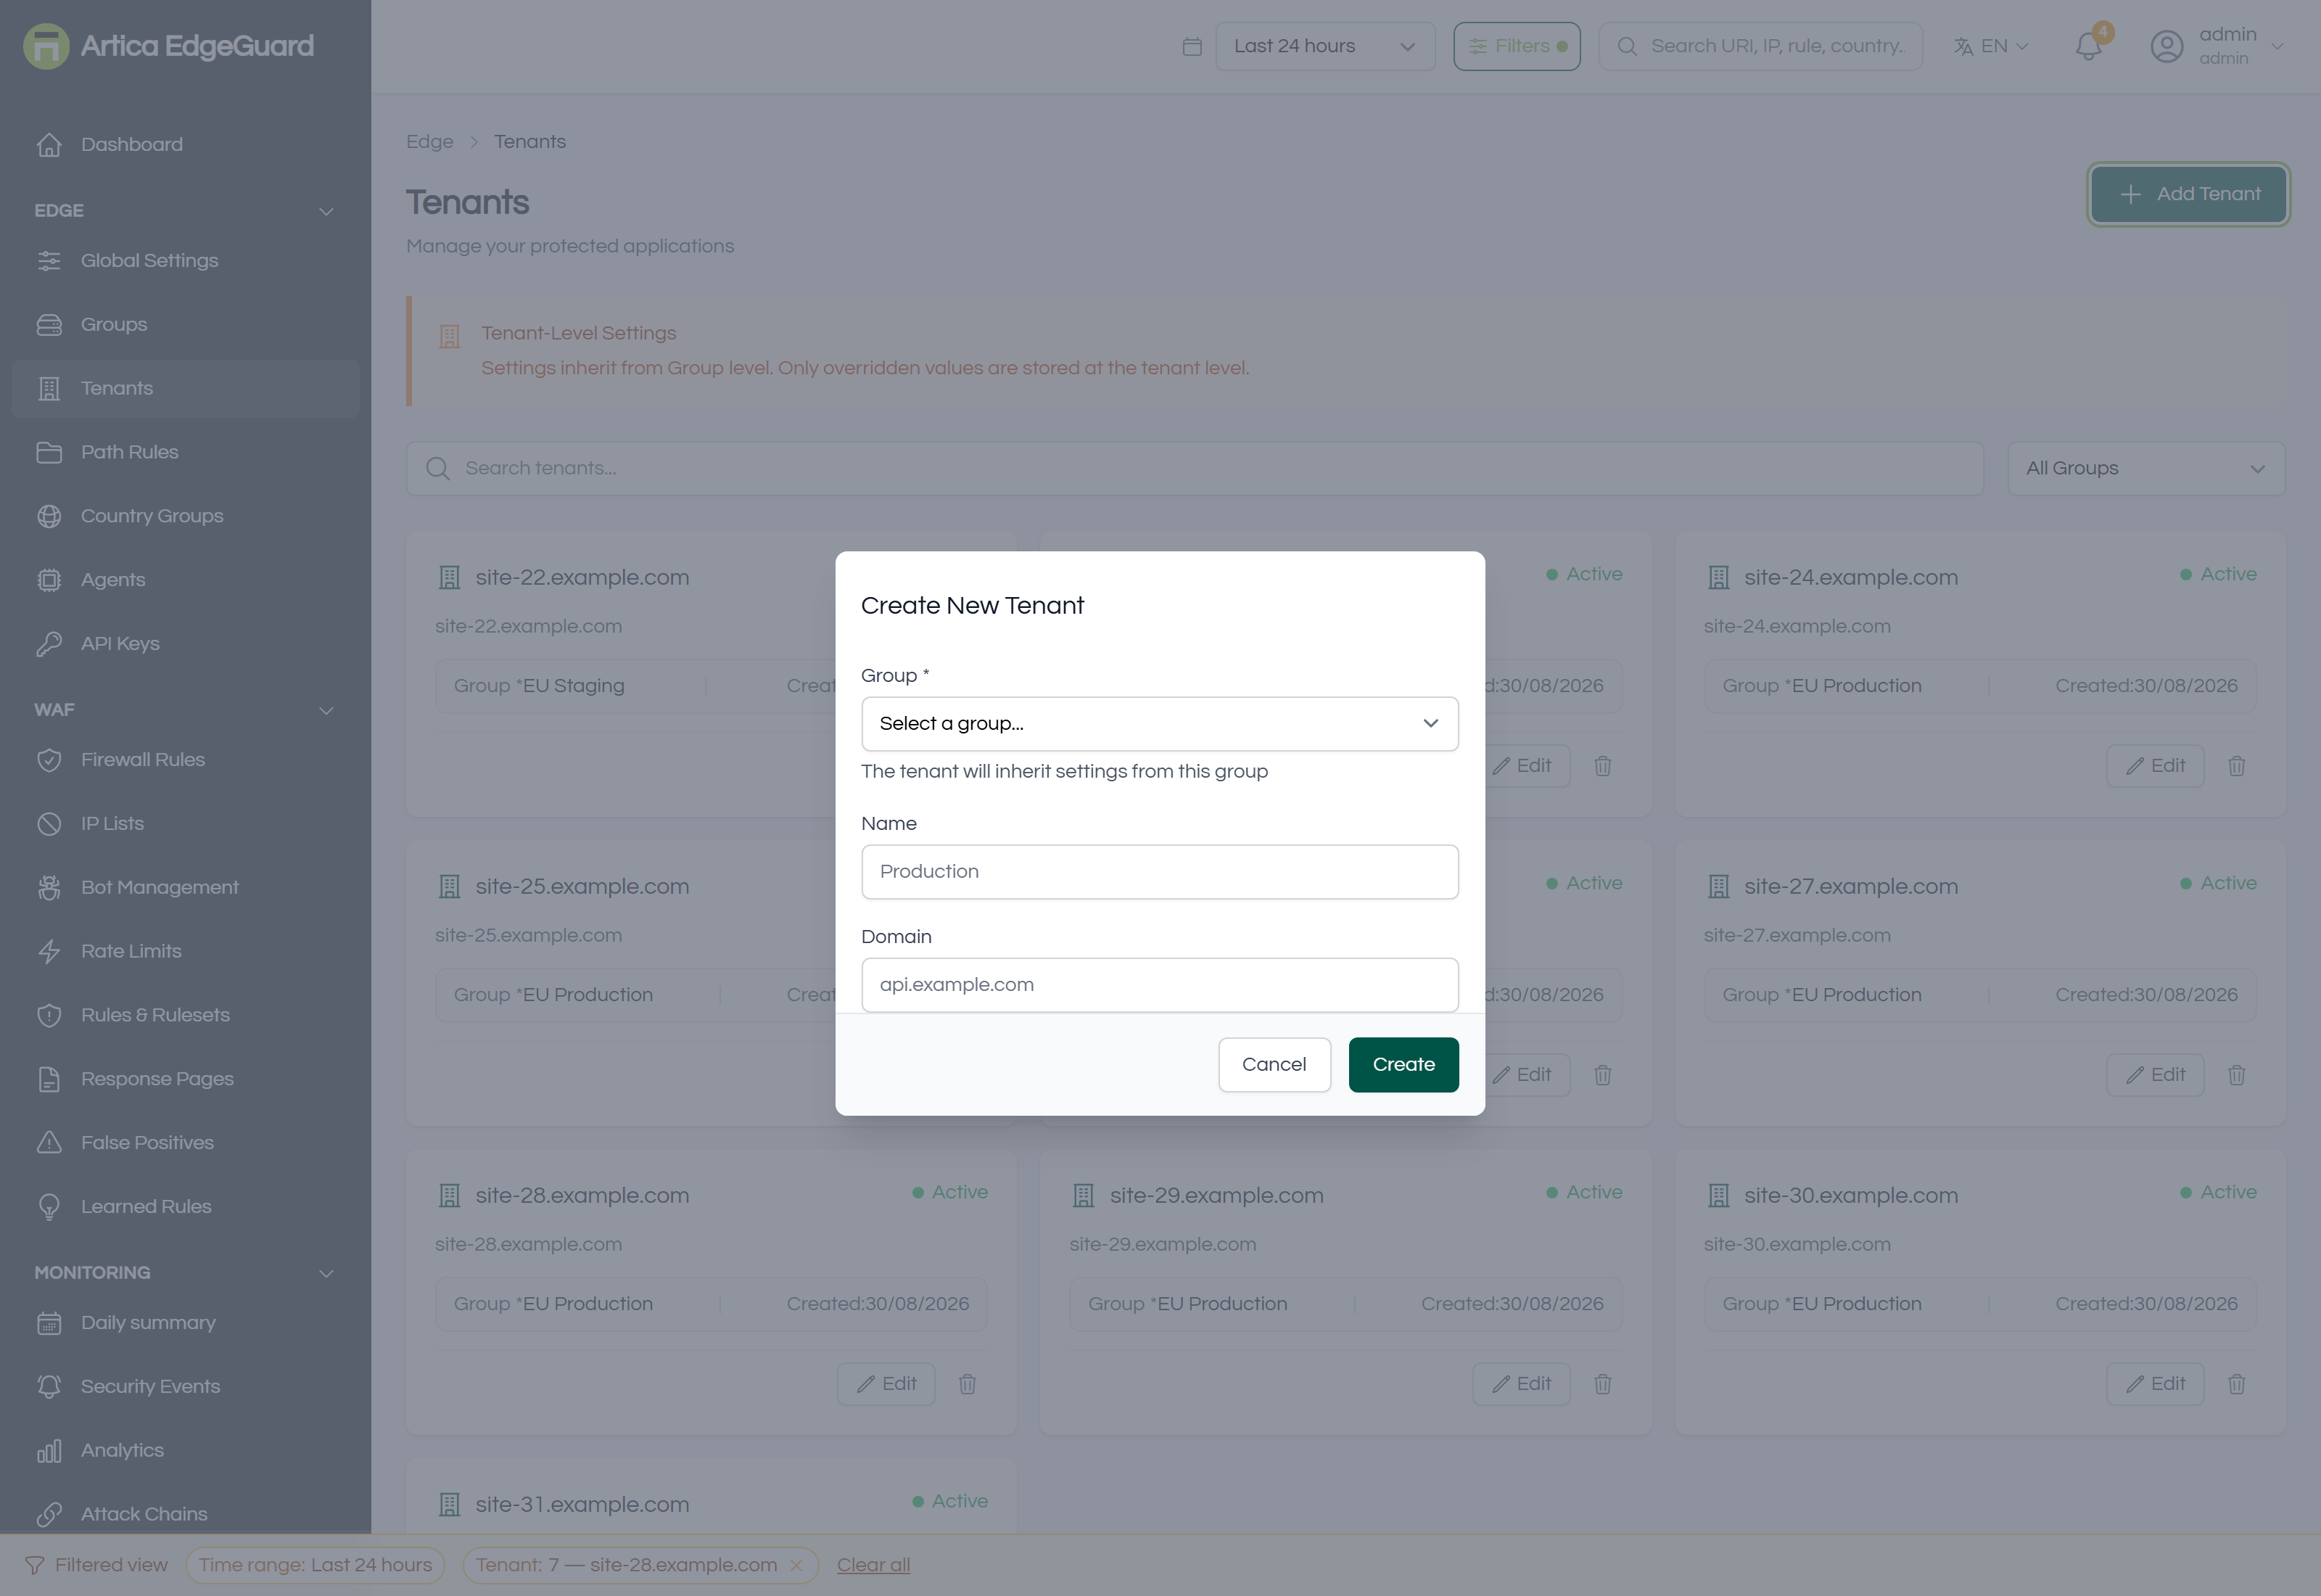Open Dashboard in the sidebar
This screenshot has width=2321, height=1596.
185,145
